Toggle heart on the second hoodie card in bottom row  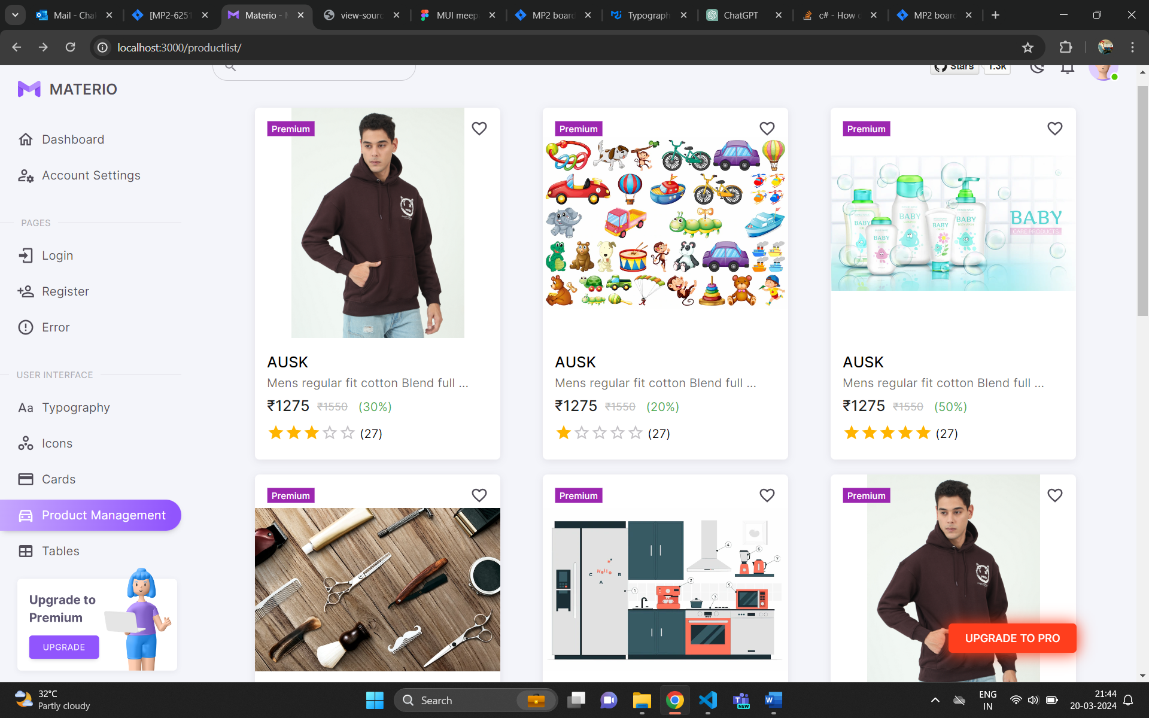1055,495
